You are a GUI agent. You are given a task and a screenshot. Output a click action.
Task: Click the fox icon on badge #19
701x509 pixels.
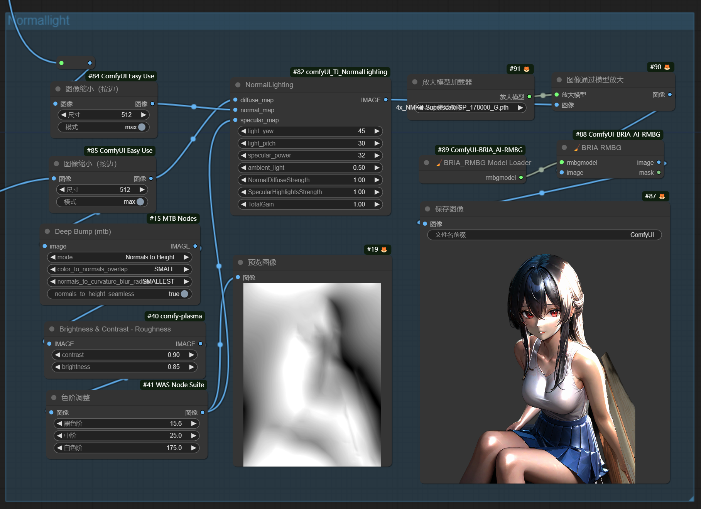pos(384,250)
